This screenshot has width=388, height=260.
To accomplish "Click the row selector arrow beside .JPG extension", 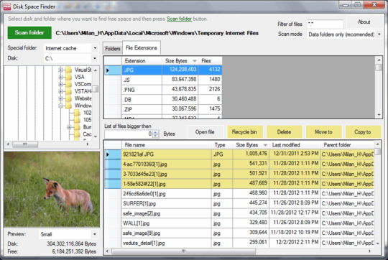I will [113, 70].
